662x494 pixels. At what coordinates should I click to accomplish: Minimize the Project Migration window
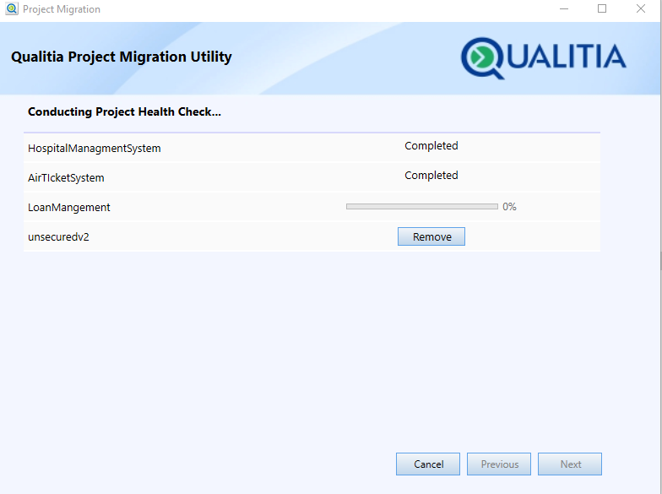click(563, 9)
